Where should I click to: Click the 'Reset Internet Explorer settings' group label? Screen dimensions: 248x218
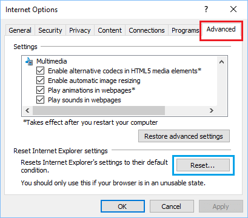61,151
